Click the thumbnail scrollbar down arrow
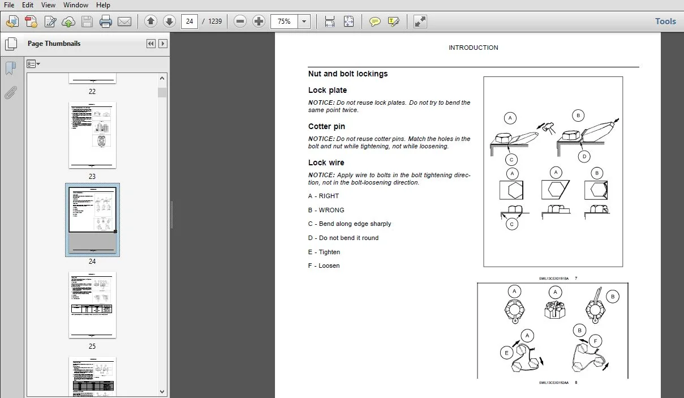684x398 pixels. [162, 391]
